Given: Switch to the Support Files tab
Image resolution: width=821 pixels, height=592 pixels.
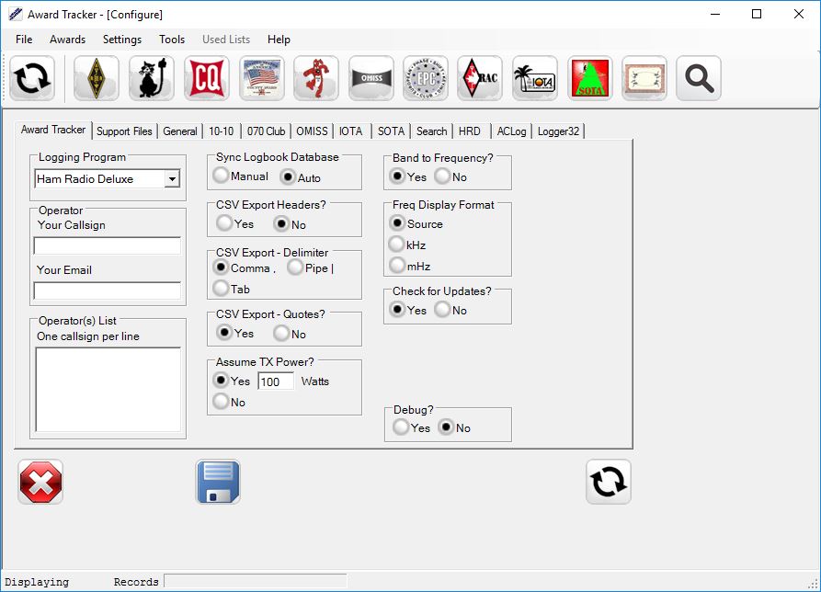Looking at the screenshot, I should [124, 131].
